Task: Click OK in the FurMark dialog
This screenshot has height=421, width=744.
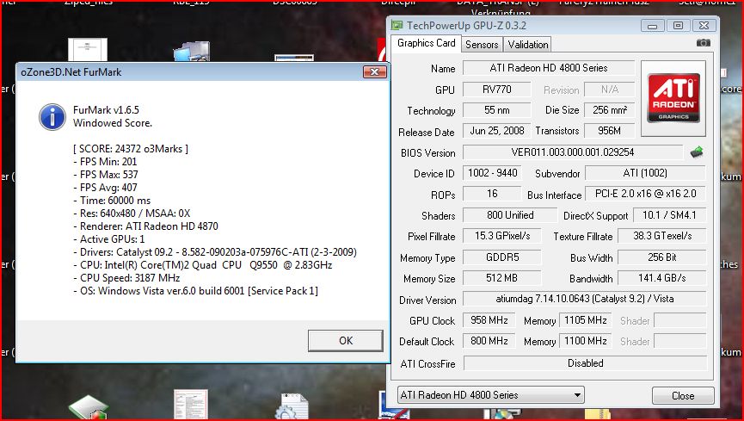Action: point(346,341)
